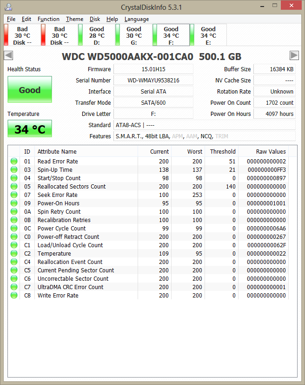Select the first Bad 30 °C disk tab

coord(22,35)
